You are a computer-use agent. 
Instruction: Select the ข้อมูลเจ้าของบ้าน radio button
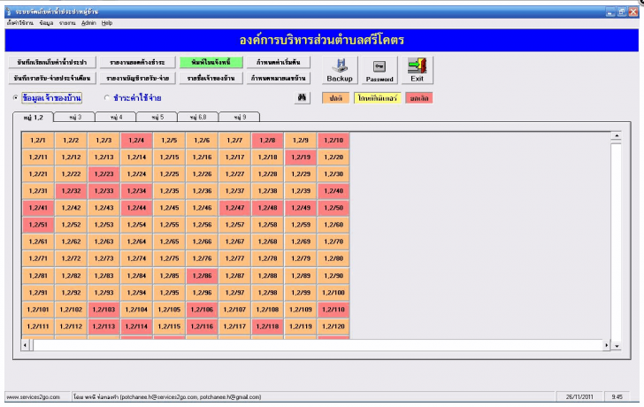click(16, 97)
